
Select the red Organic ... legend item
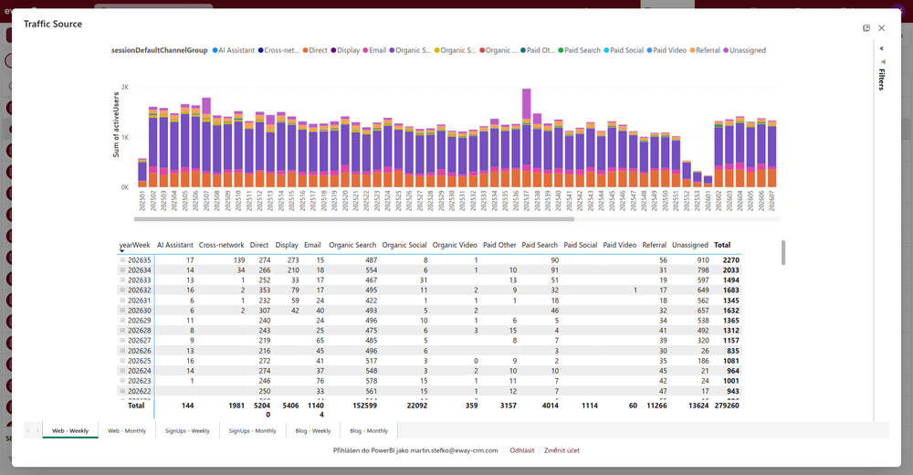coord(498,50)
